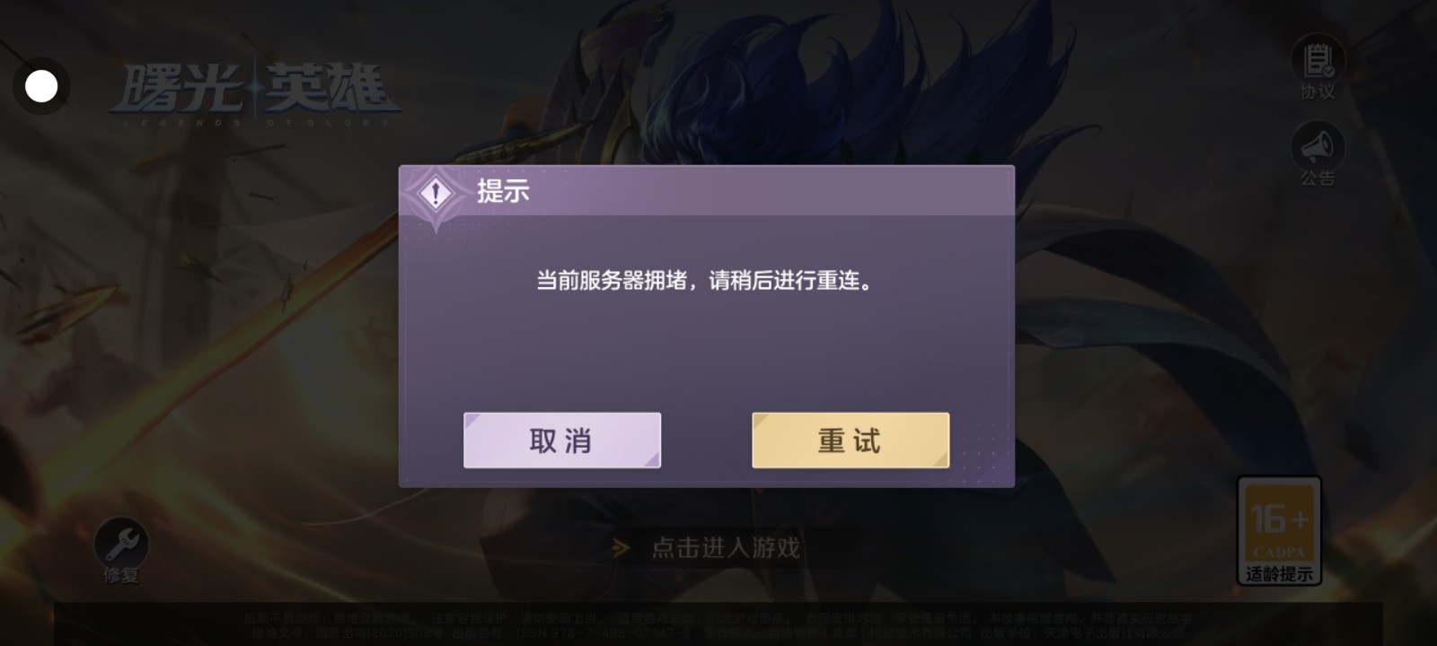Click the health advisory text at bottom
Viewport: 1437px width, 646px height.
tap(718, 625)
